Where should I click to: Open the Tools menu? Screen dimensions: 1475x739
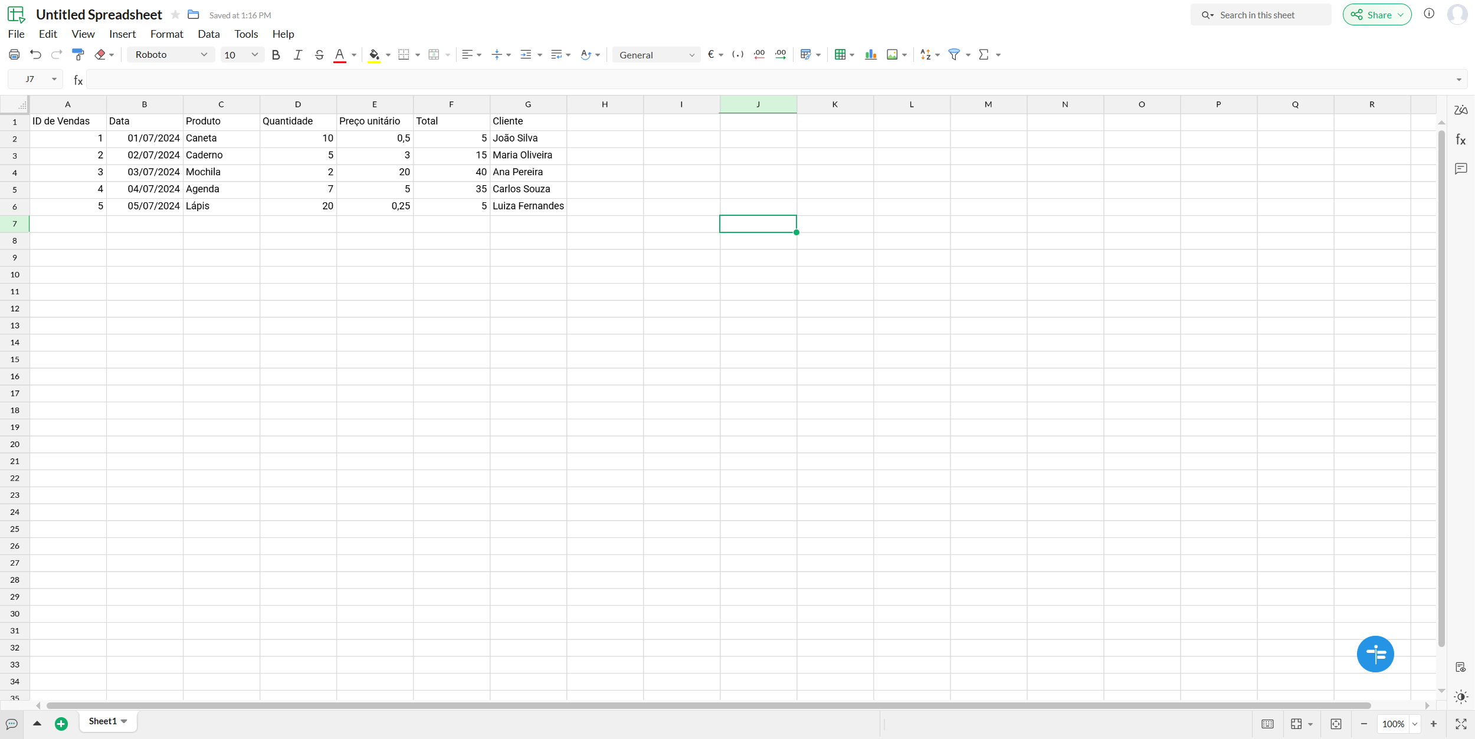pyautogui.click(x=246, y=34)
